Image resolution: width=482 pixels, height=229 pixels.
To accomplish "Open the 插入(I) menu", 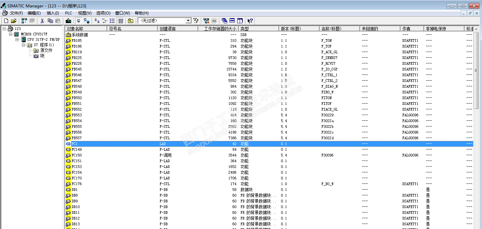I will (53, 13).
